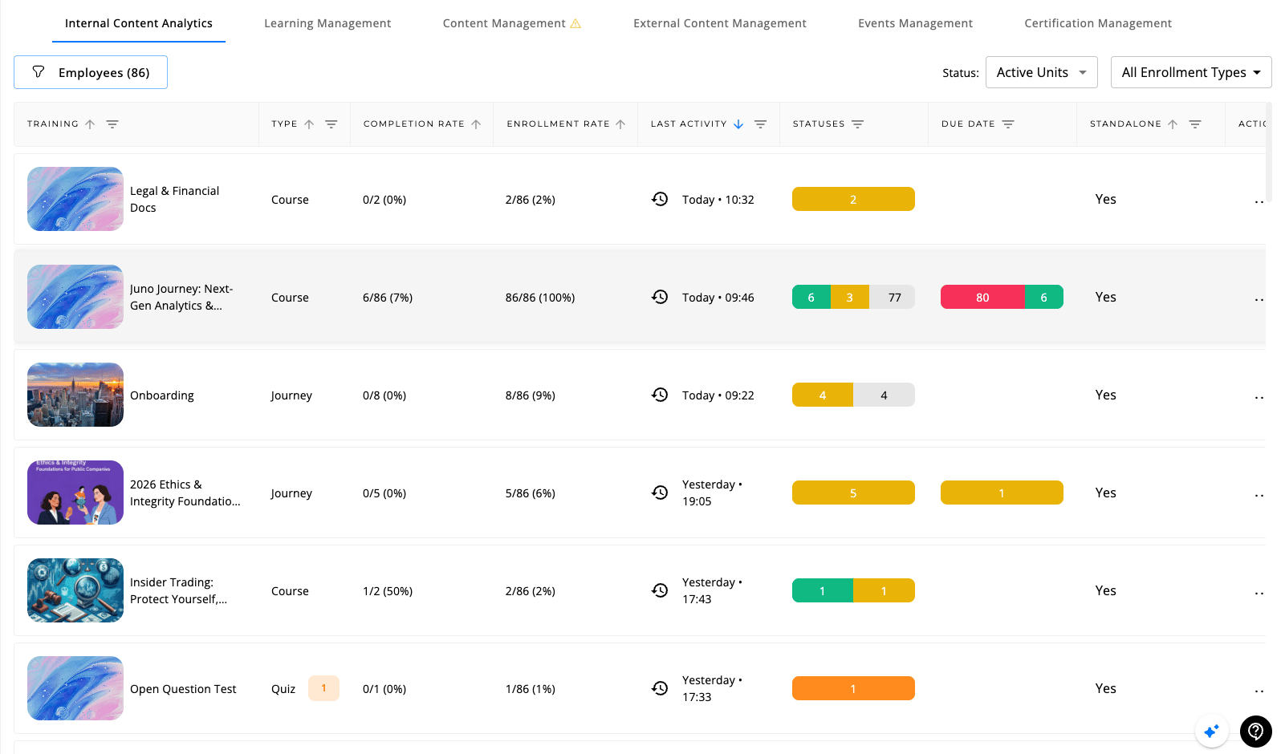
Task: Open the Onboarding journey title
Action: (x=162, y=395)
